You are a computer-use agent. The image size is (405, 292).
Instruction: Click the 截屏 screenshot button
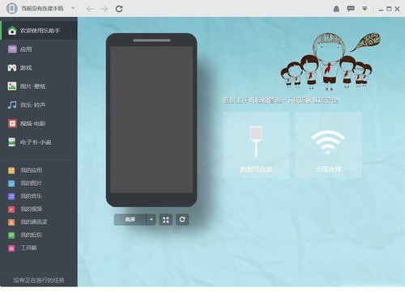tap(130, 220)
